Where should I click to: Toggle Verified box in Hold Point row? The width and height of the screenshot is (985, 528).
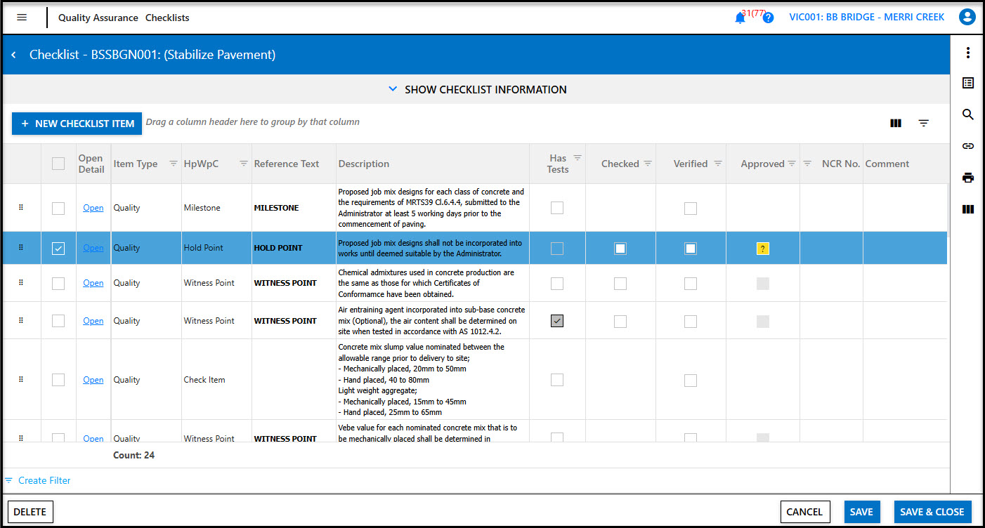point(691,248)
